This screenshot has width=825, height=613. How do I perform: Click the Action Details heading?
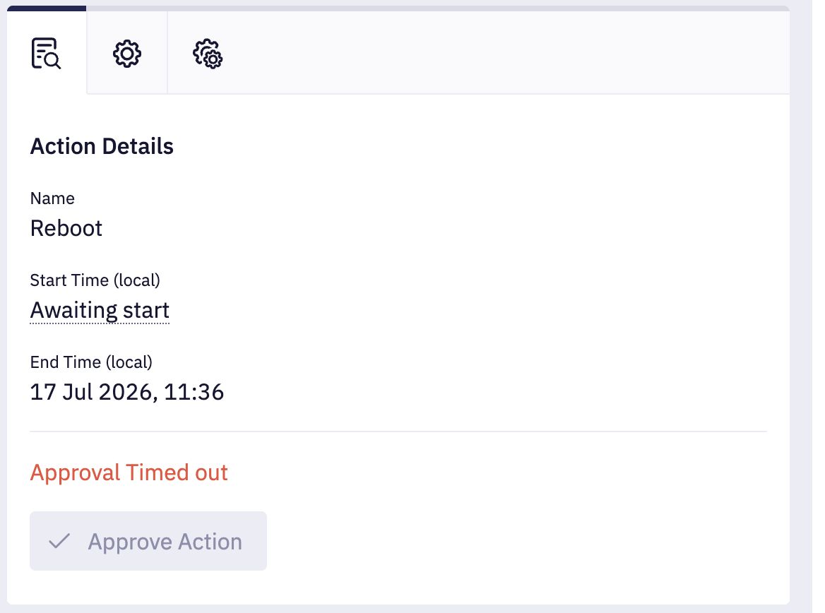(x=102, y=146)
